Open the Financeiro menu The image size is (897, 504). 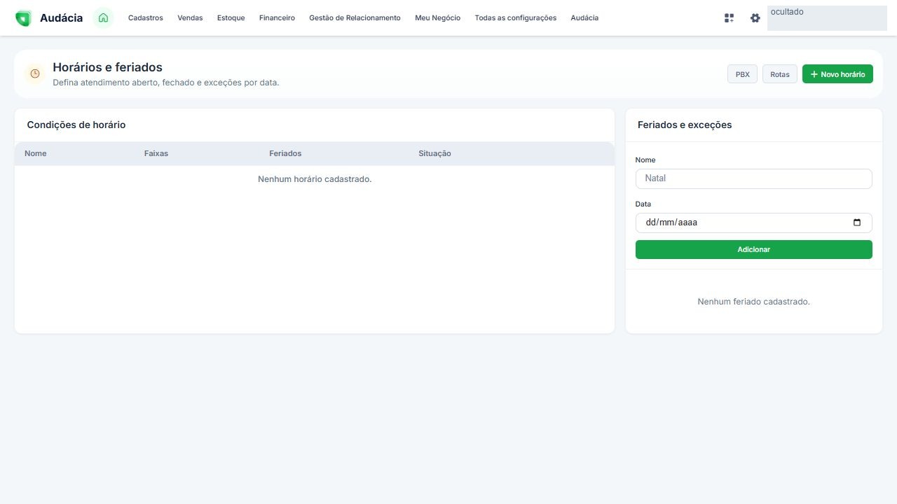(277, 18)
